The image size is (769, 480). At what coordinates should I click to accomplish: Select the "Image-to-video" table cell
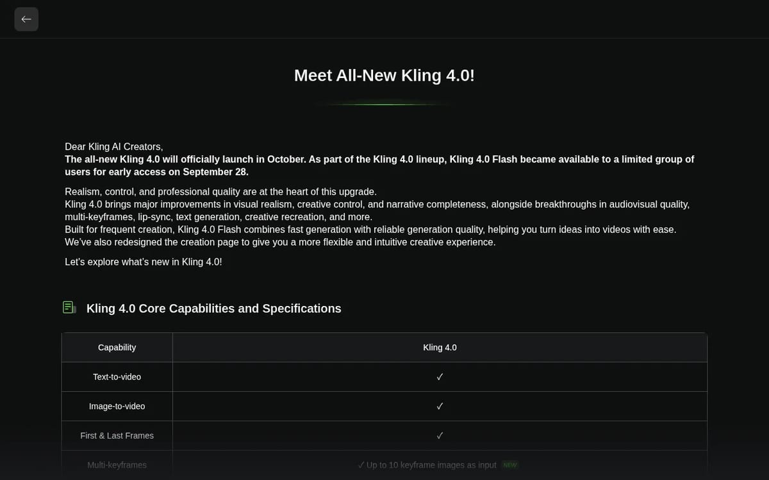(x=117, y=406)
